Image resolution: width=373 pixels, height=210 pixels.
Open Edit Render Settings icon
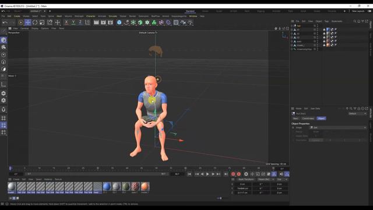110,22
